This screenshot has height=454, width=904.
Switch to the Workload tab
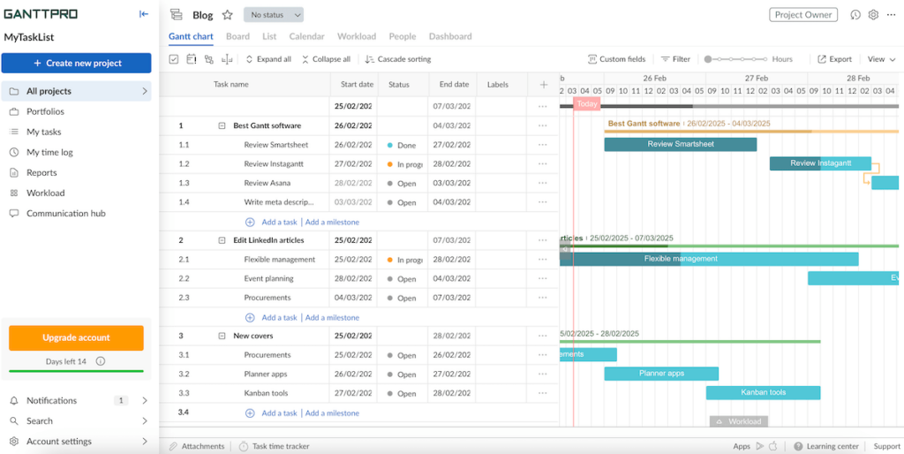point(357,36)
